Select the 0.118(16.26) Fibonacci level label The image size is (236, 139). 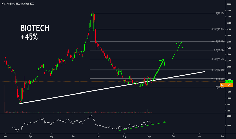[x=218, y=79]
